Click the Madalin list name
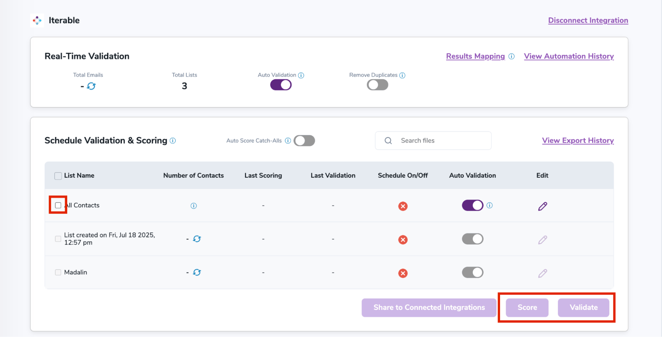Screen dimensions: 662x337 pyautogui.click(x=75, y=272)
